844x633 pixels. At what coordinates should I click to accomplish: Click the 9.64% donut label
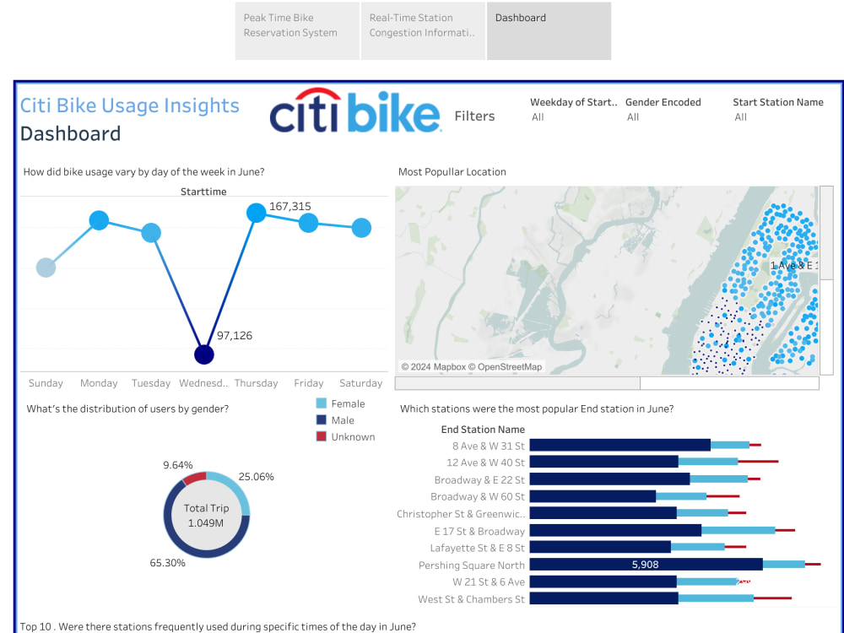pos(178,465)
